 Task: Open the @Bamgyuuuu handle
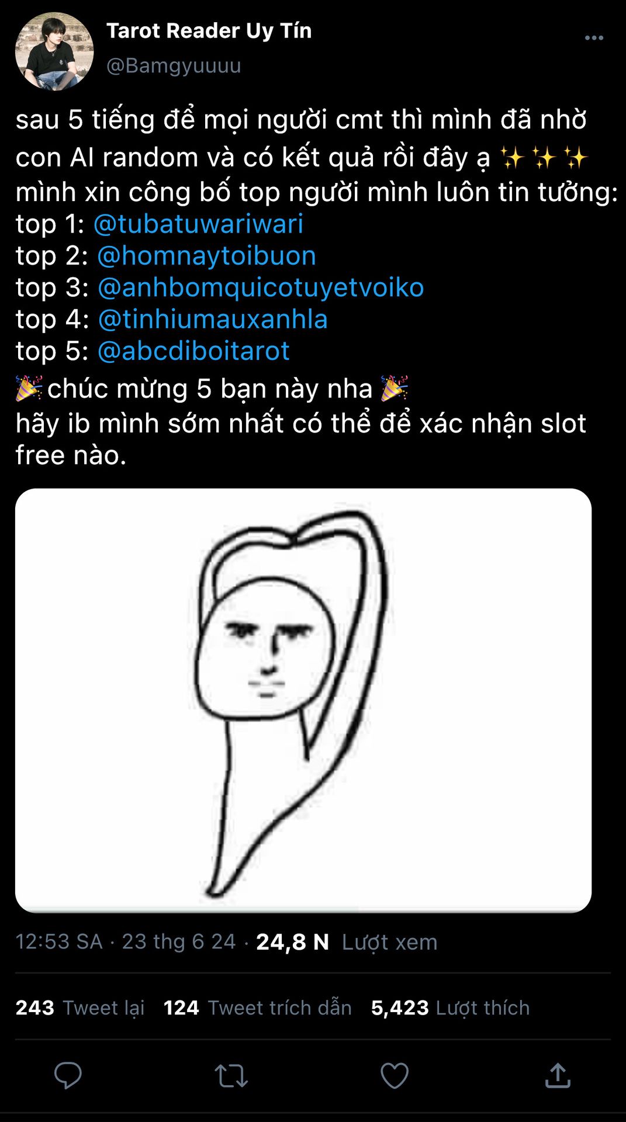coord(174,65)
